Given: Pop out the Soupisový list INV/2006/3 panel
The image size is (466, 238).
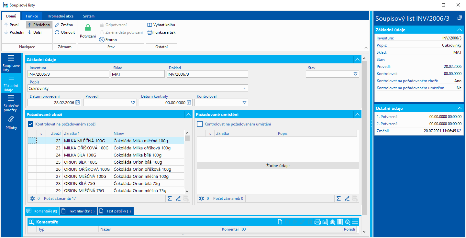Looking at the screenshot, I should tap(460, 18).
